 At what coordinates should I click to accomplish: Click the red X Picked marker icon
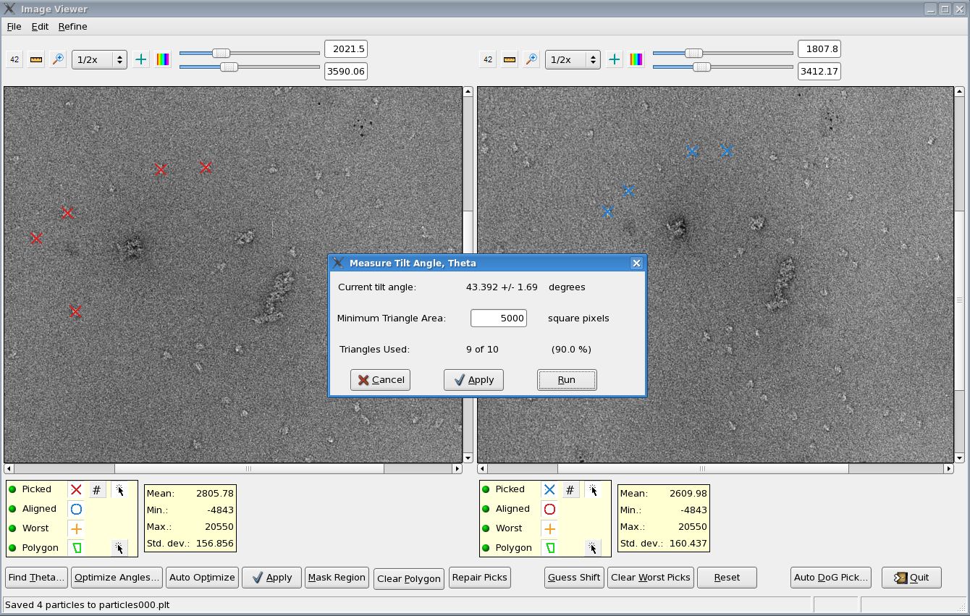coord(76,490)
